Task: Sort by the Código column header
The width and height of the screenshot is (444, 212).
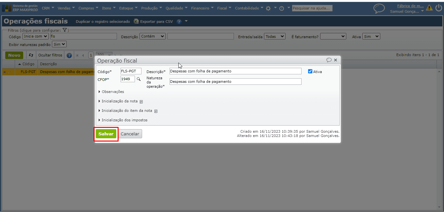Action: coord(26,64)
